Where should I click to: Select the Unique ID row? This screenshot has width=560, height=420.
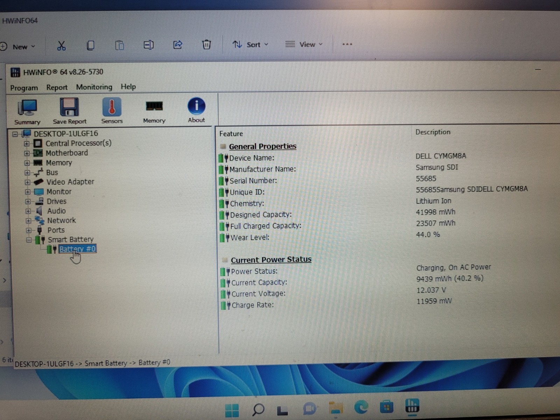[x=388, y=191]
